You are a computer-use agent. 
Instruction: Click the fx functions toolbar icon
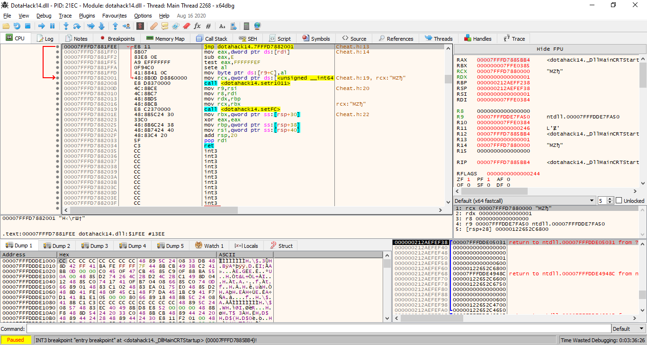point(197,26)
